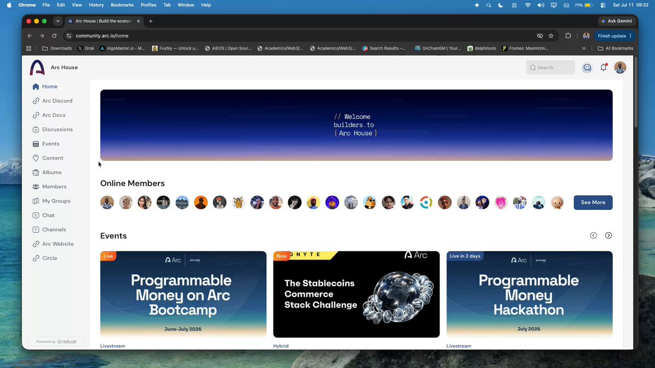
Task: Click the See More button
Action: click(593, 202)
